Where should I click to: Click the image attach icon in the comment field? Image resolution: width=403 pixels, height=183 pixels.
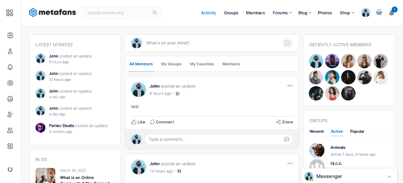tap(286, 139)
